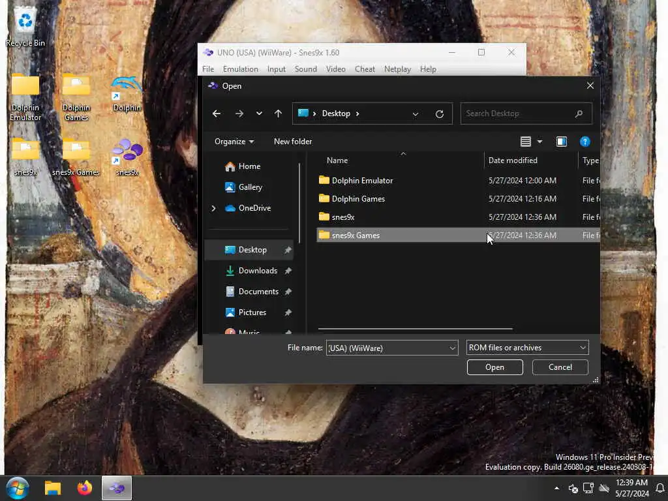Open the Organize dropdown menu
The width and height of the screenshot is (668, 501).
tap(234, 142)
